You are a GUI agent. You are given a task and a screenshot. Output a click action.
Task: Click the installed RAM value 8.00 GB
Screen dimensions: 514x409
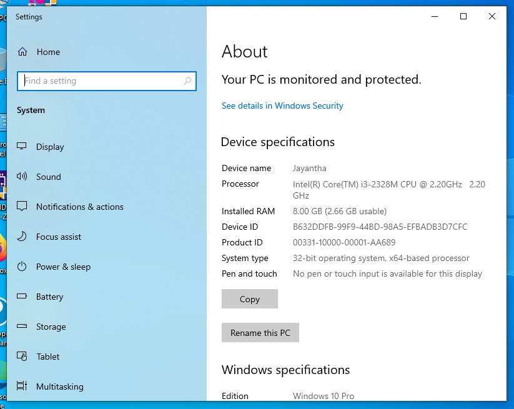340,211
